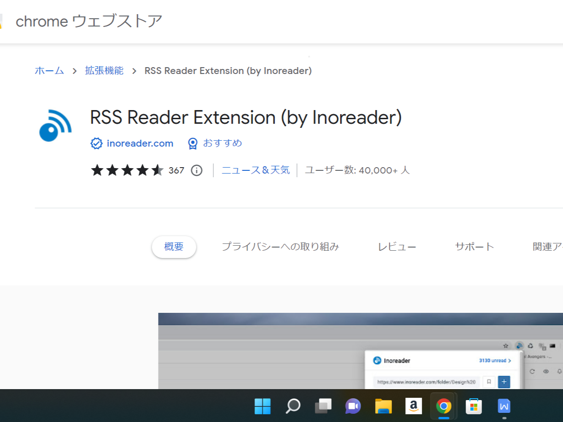Screen dimensions: 563x422
Task: Click the 3130 unread link in preview
Action: pyautogui.click(x=495, y=361)
